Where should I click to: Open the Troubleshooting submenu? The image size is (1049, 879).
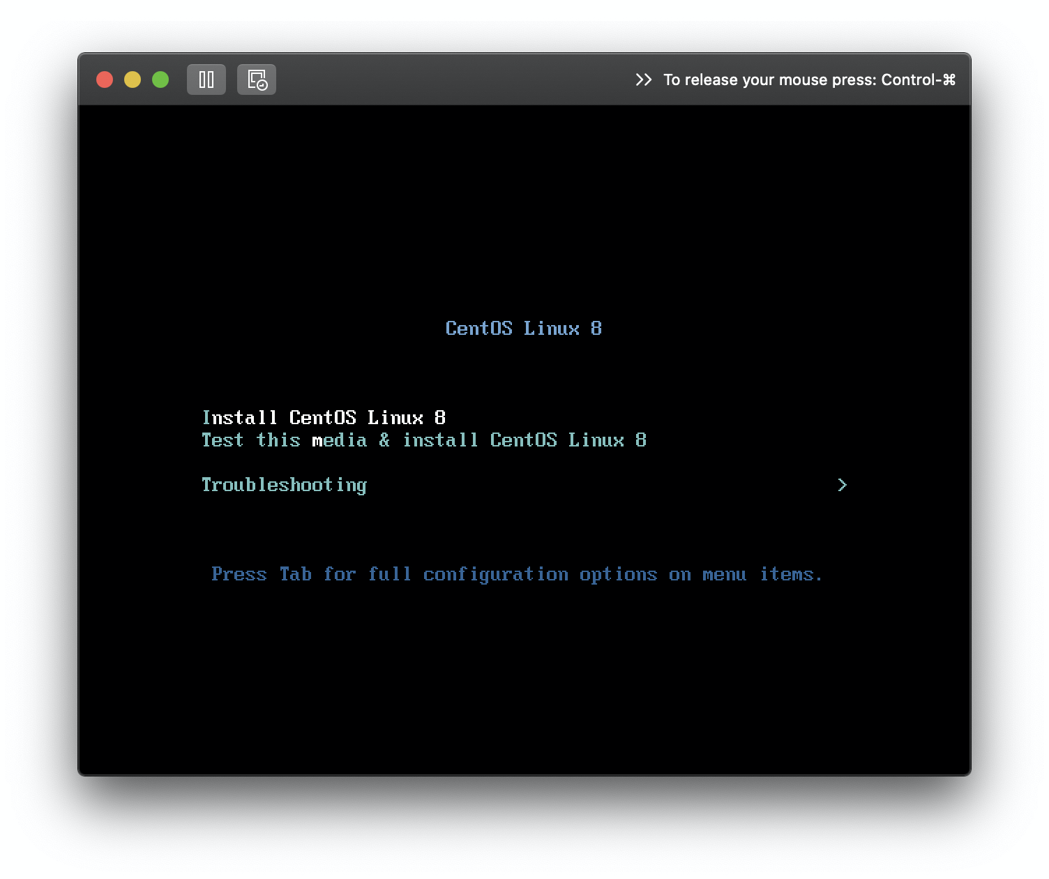click(524, 485)
